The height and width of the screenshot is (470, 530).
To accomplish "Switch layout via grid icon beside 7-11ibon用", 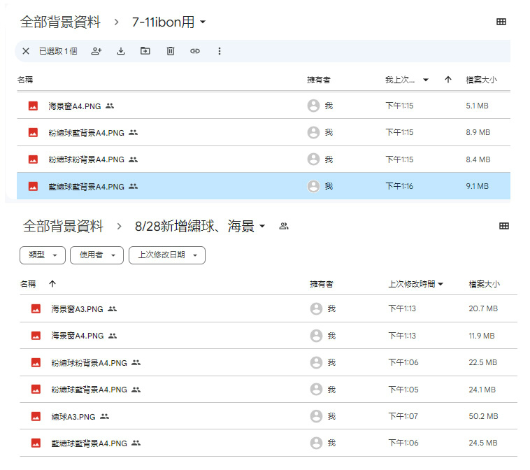I will point(501,22).
